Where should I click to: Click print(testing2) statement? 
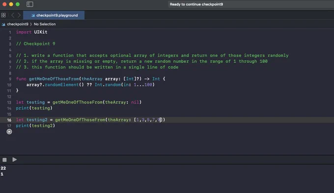35,126
